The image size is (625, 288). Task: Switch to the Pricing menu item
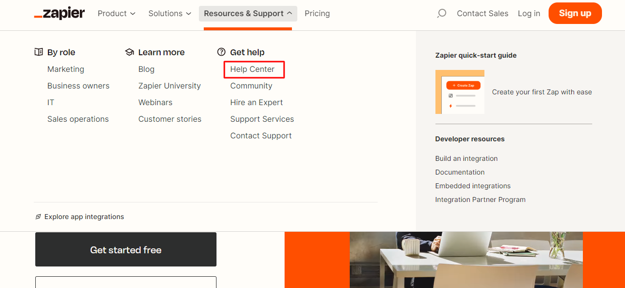[317, 13]
